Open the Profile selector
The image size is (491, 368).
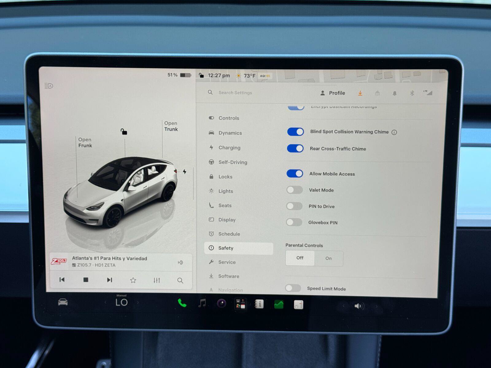[333, 93]
